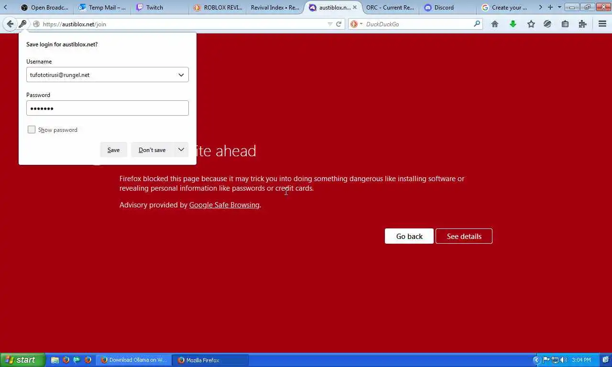Click the globe toolbar icon beside the star
612x367 pixels.
(547, 24)
